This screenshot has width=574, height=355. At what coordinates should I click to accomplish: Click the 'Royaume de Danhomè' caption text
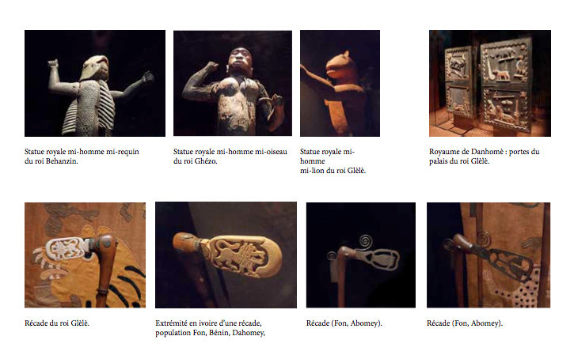[x=485, y=157]
